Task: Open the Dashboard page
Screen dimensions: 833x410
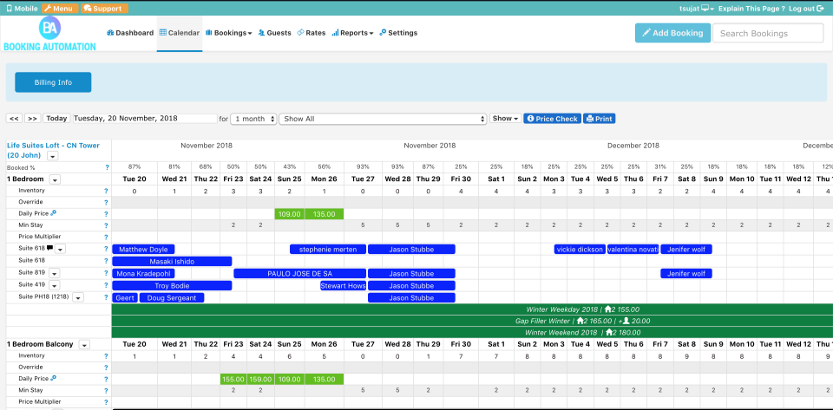Action: [130, 33]
